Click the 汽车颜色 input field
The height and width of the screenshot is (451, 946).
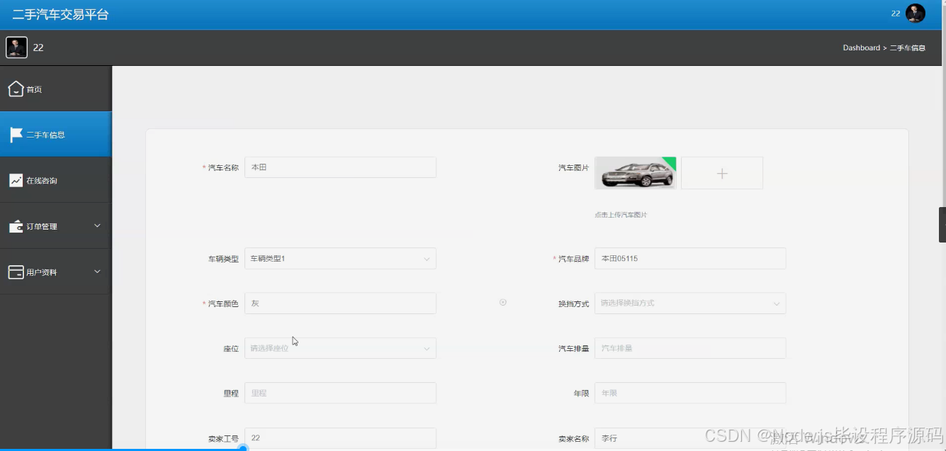340,303
